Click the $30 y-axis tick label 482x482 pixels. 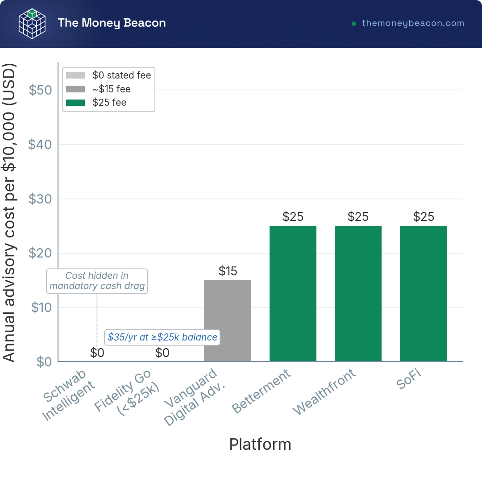coord(40,199)
